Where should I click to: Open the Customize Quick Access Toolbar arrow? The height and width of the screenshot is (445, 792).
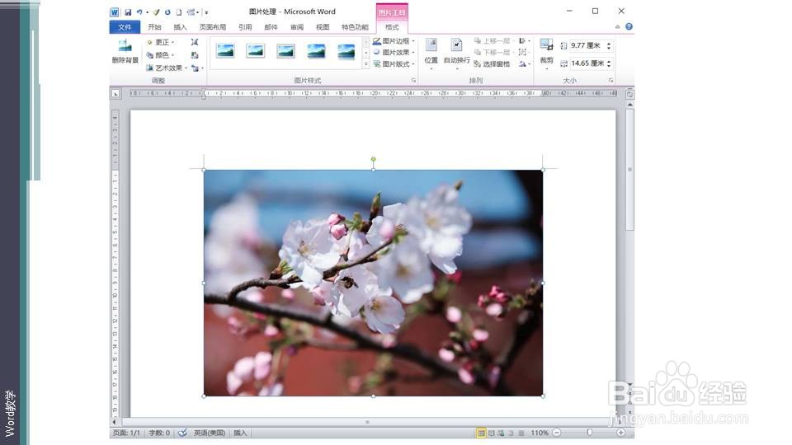[x=206, y=12]
